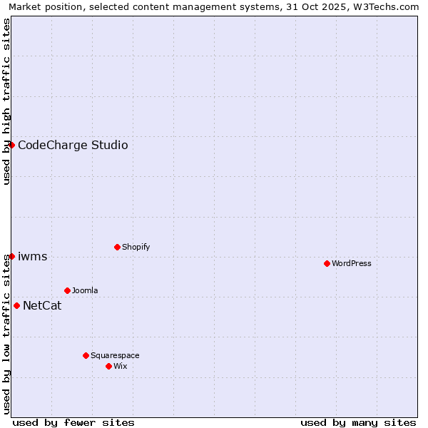
Task: Select the Joomla data point marker
Action: pos(67,290)
